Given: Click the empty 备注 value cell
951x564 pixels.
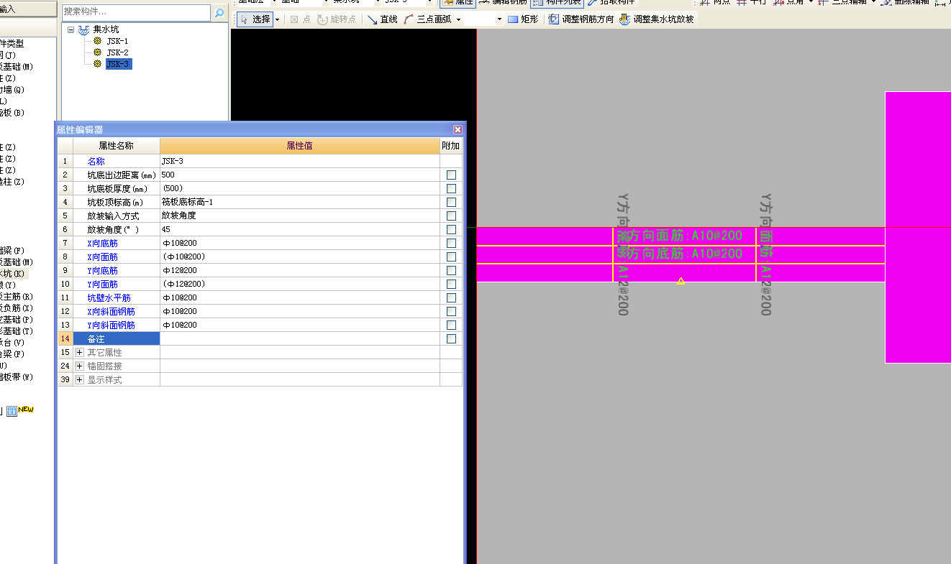Looking at the screenshot, I should 300,338.
